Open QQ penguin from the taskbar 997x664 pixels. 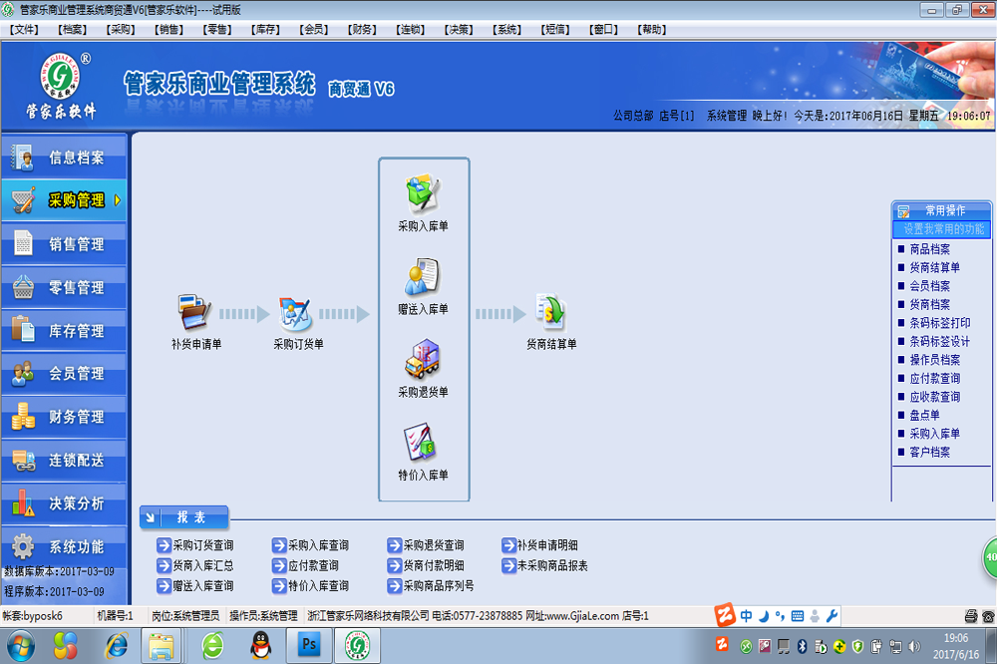click(260, 646)
